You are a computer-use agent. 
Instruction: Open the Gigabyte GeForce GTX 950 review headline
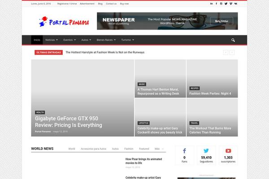[x=69, y=122]
